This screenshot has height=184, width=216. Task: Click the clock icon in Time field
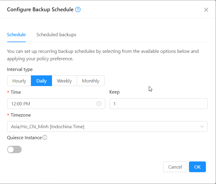pyautogui.click(x=99, y=104)
